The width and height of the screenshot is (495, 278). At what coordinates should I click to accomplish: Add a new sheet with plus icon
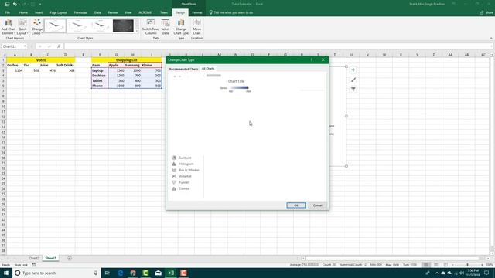70,259
